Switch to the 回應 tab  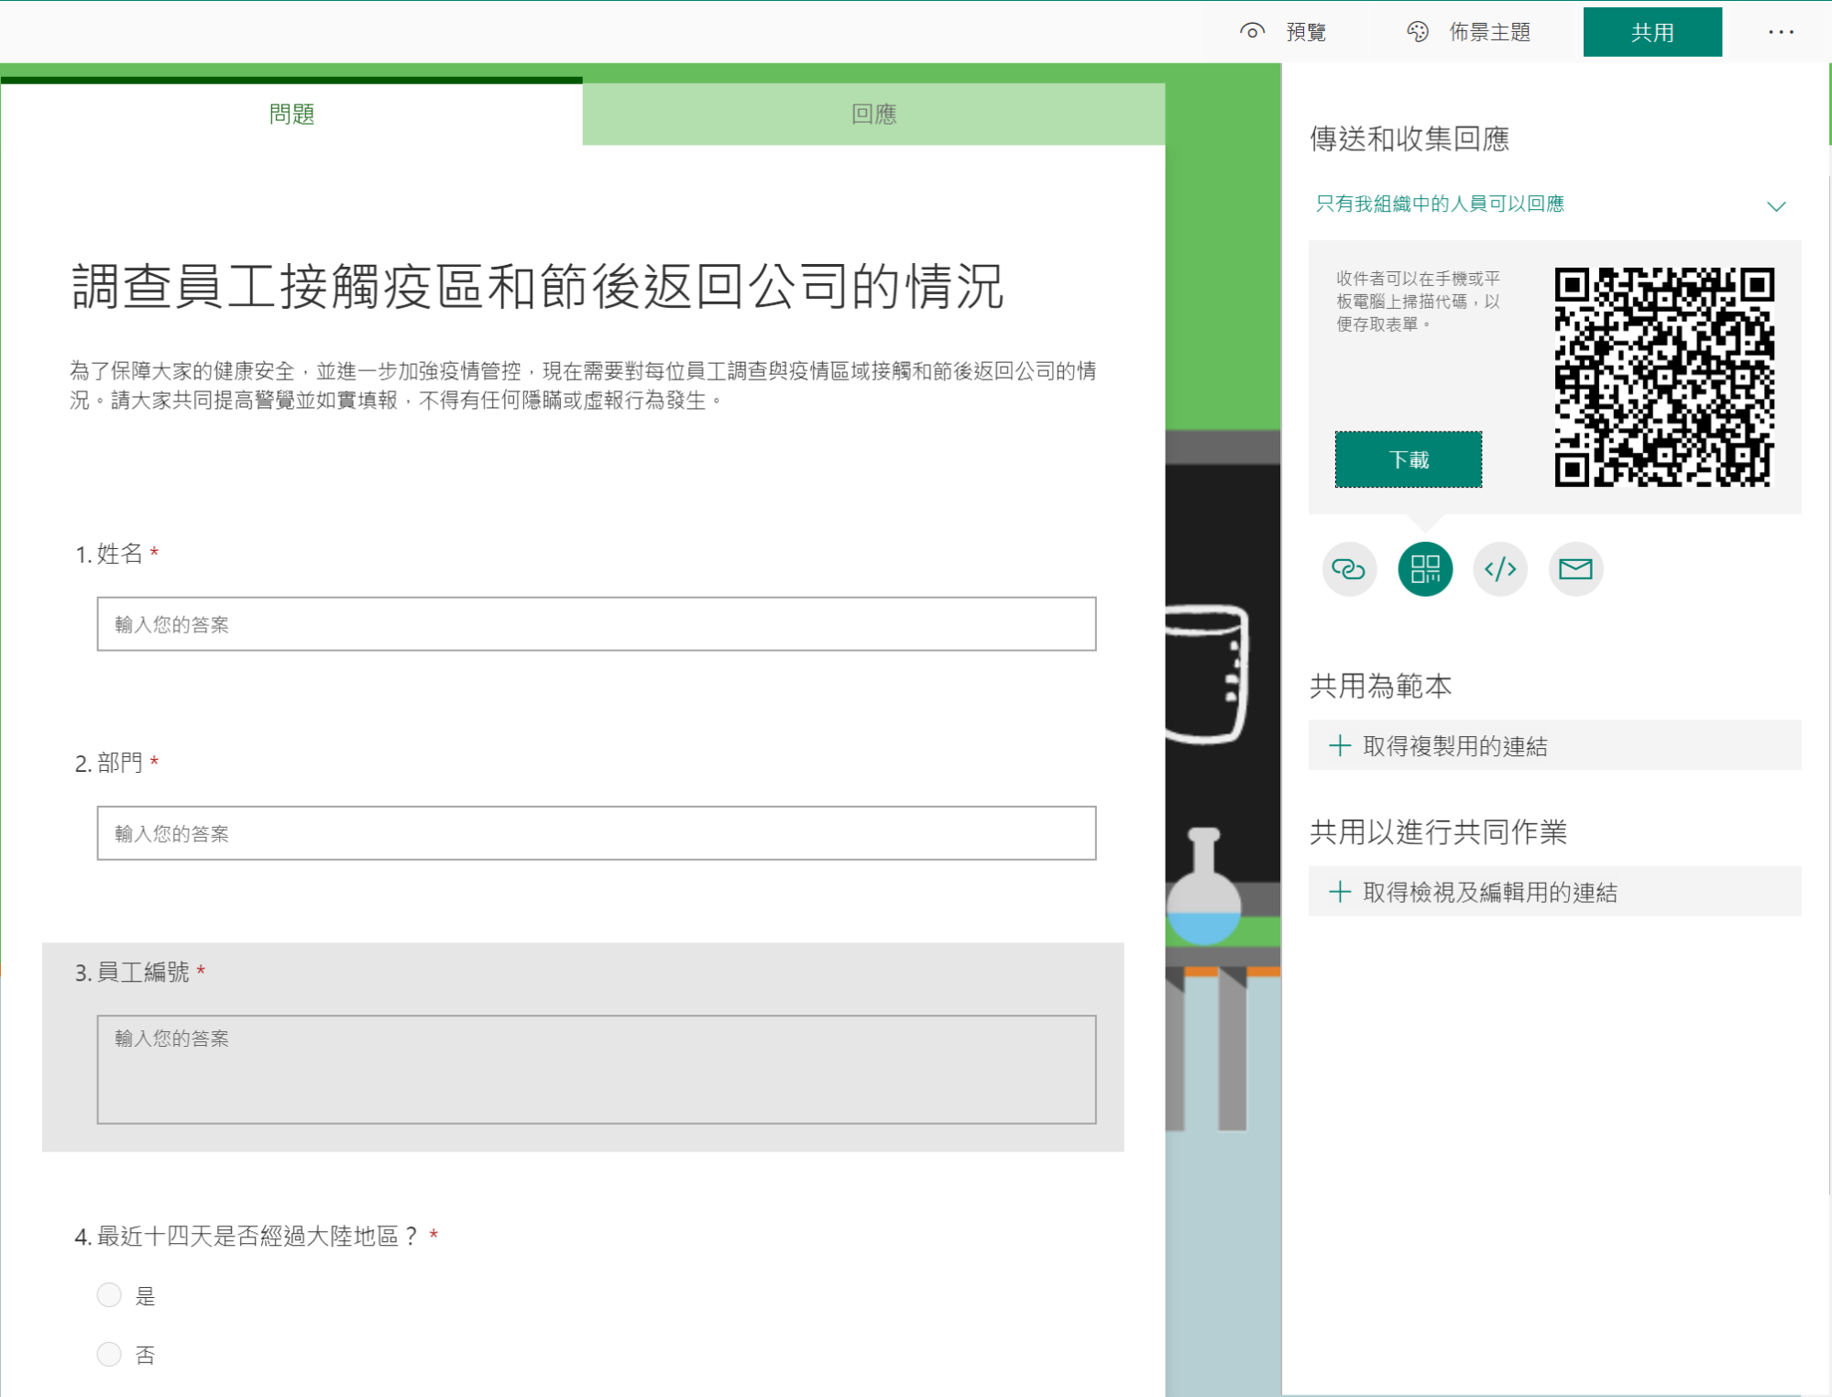pos(872,114)
